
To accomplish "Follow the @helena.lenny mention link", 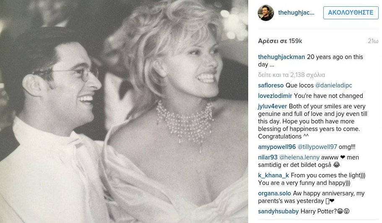I will (x=299, y=157).
